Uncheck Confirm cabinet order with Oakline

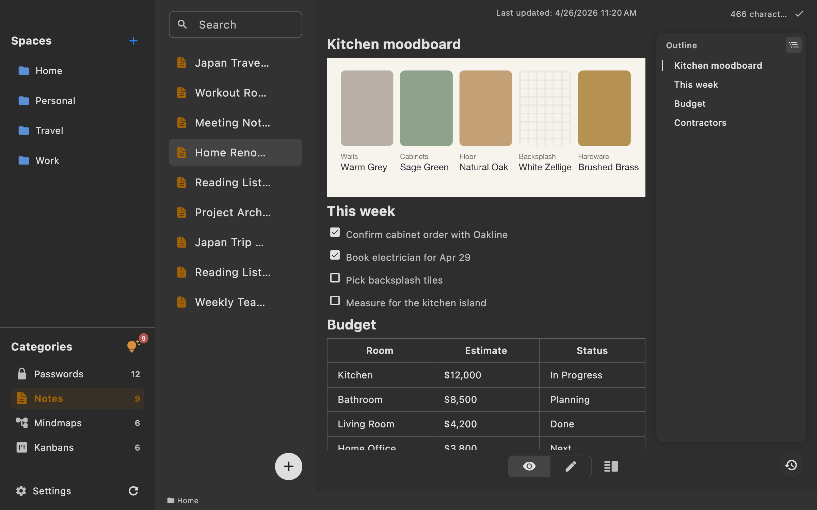click(x=335, y=232)
